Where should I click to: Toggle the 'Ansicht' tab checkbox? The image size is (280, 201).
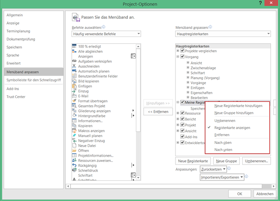182,131
